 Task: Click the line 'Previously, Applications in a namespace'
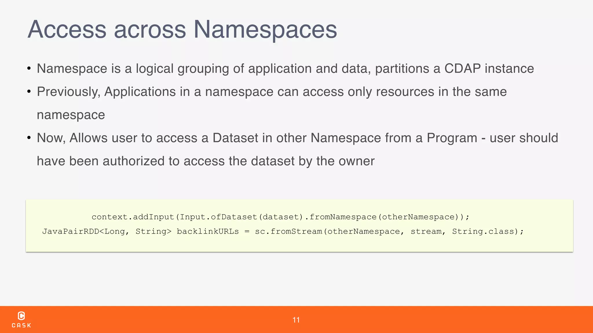(x=272, y=92)
